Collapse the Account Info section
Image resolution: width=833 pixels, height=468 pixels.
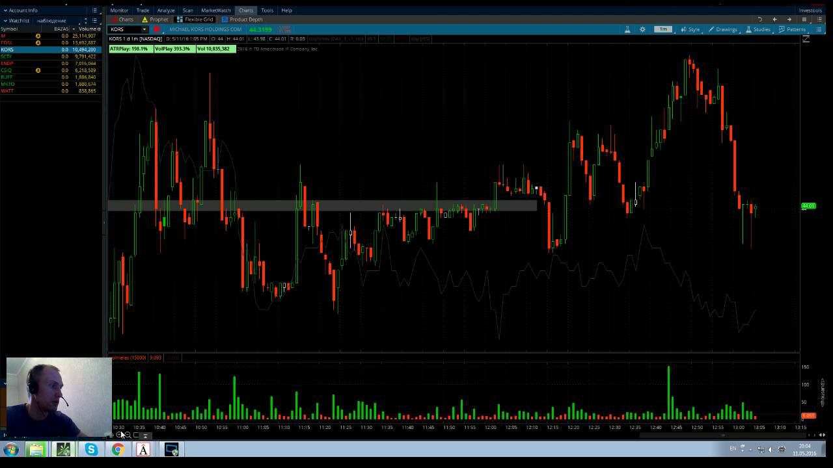pos(5,10)
